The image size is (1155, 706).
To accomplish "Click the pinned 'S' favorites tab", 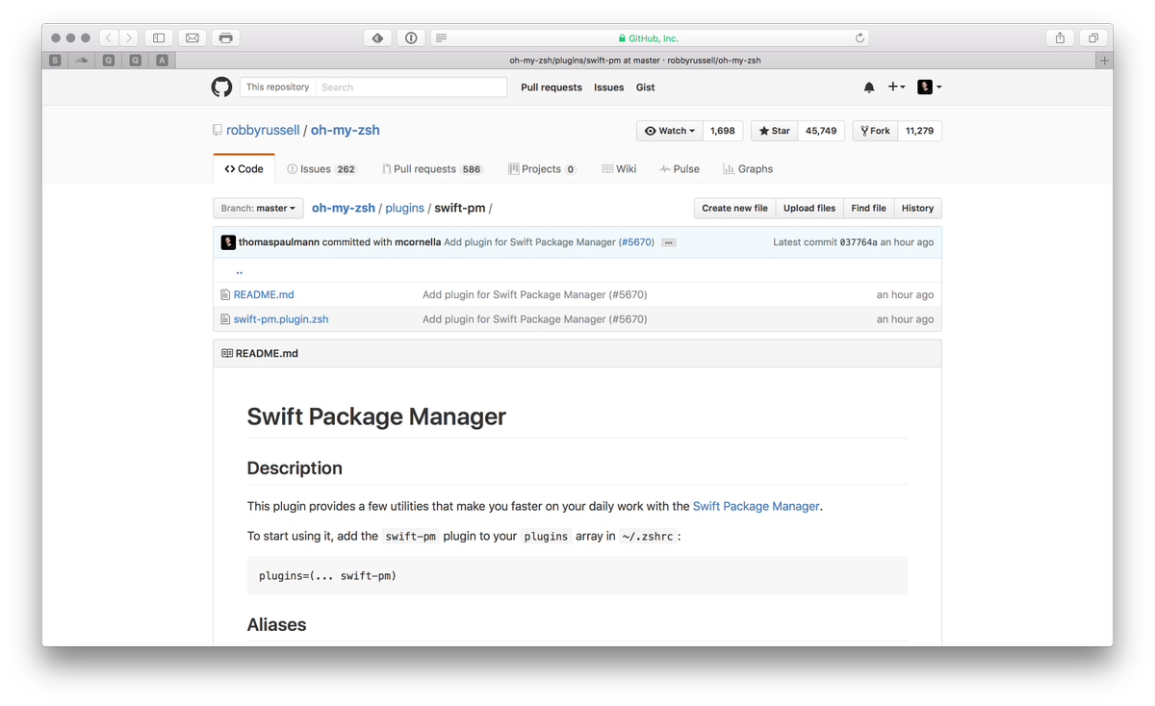I will (55, 60).
